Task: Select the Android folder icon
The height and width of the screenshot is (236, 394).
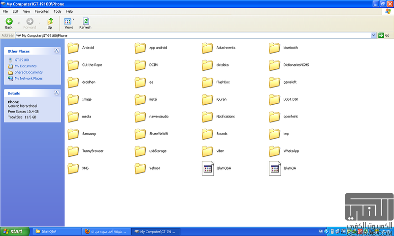Action: [73, 48]
